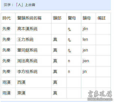The width and height of the screenshot is (114, 102).
Task: Click 先秦 in the 李方桂系統 row
Action: click(x=6, y=72)
